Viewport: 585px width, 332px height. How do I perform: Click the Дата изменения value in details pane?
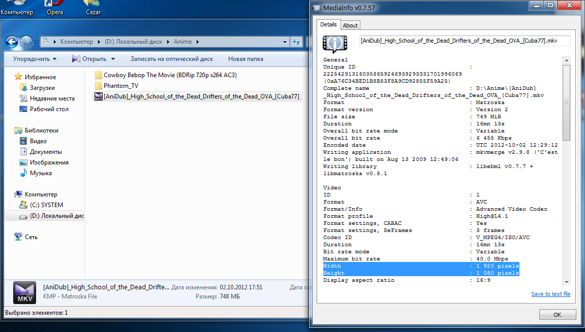(240, 287)
